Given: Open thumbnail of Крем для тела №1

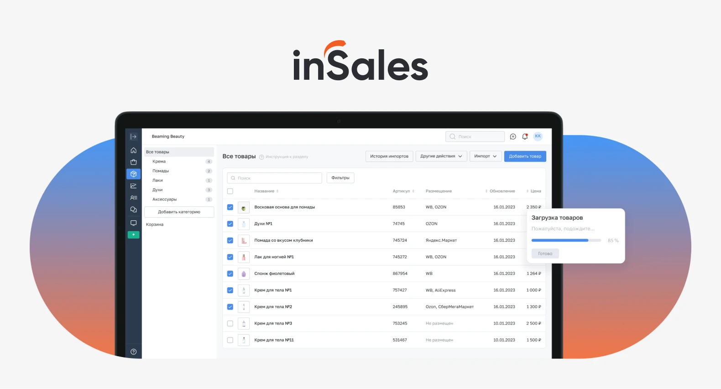Looking at the screenshot, I should [244, 290].
